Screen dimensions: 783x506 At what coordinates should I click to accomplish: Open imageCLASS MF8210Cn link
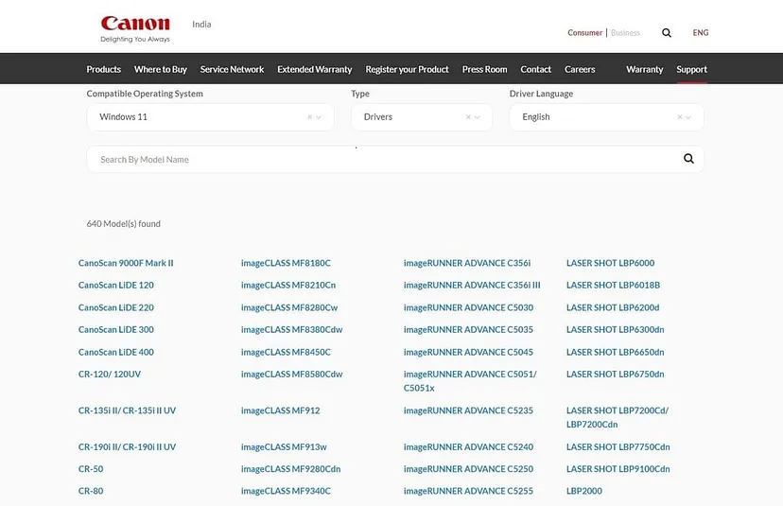pyautogui.click(x=288, y=285)
